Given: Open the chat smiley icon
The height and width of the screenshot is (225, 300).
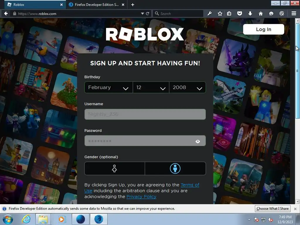Looking at the screenshot, I should 271,13.
